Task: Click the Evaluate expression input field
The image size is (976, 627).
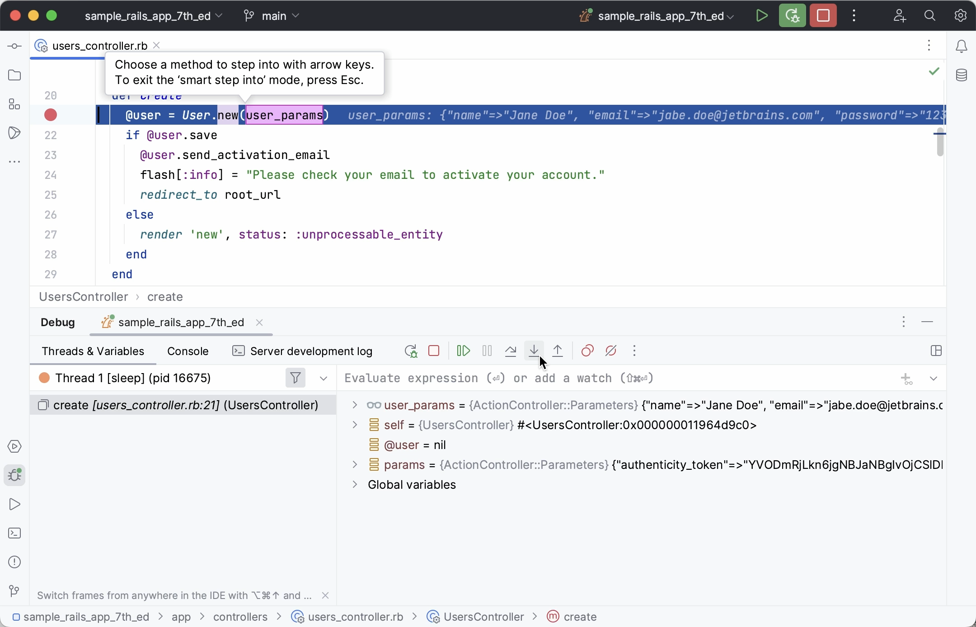Action: point(587,378)
